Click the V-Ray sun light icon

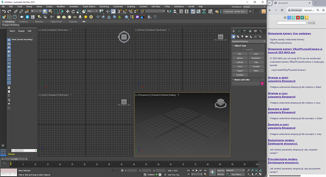coord(86,17)
